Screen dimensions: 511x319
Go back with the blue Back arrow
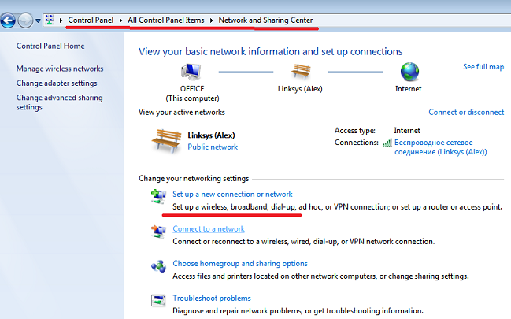[8, 20]
